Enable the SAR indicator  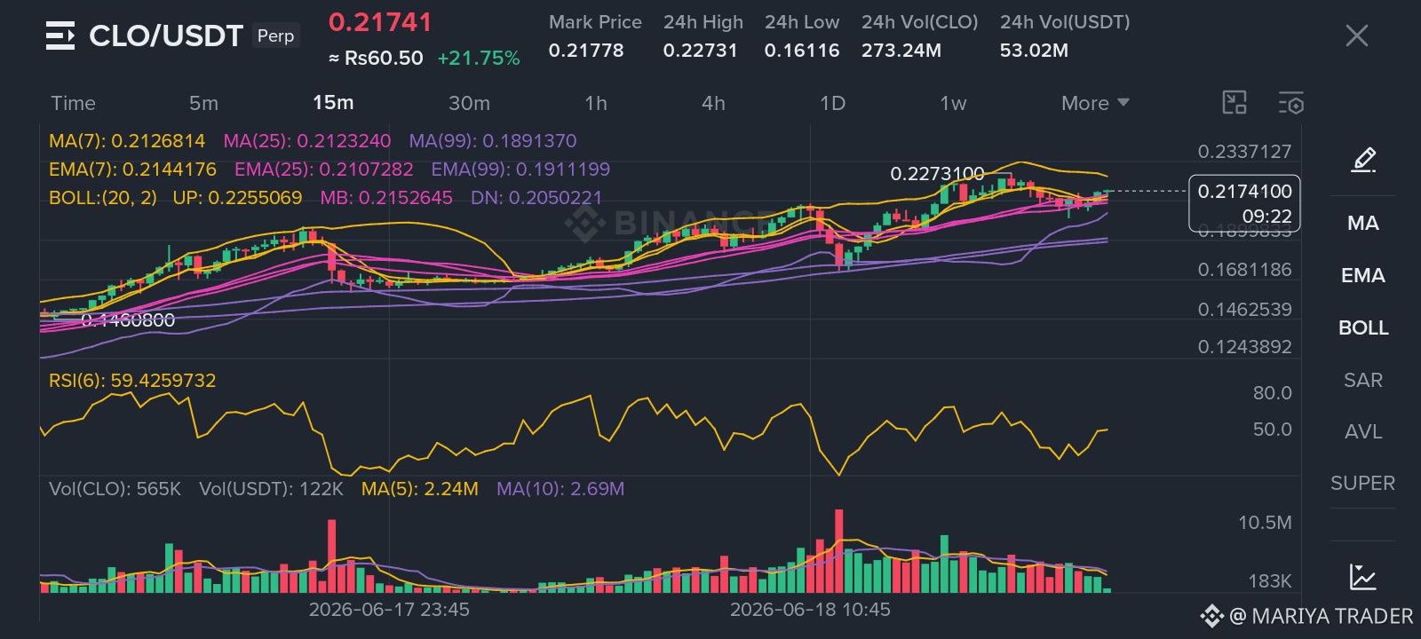tap(1363, 380)
